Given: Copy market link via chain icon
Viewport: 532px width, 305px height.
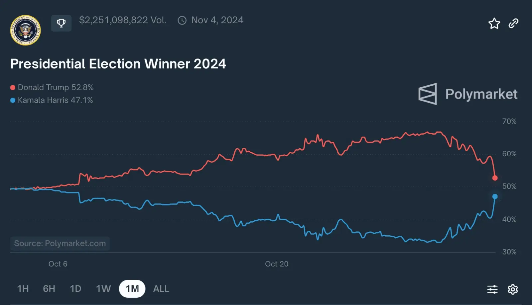Looking at the screenshot, I should pos(513,24).
